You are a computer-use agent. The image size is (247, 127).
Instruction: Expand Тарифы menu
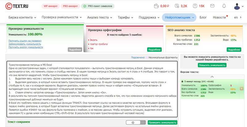125,17
